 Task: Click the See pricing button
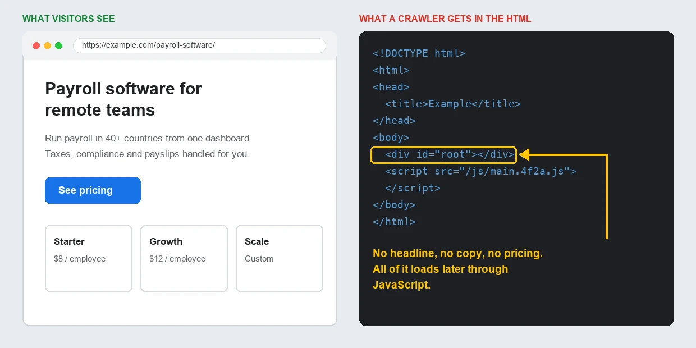tap(93, 190)
